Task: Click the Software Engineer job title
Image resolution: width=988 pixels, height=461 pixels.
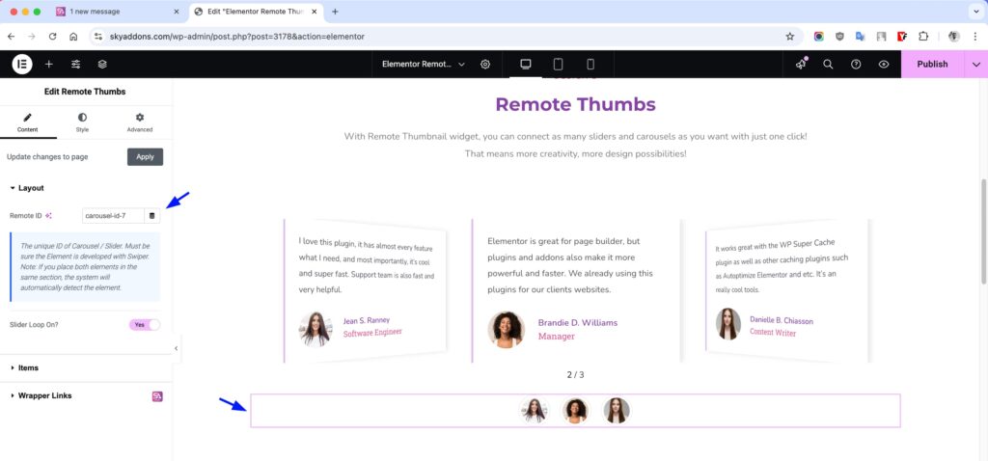Action: (x=372, y=333)
